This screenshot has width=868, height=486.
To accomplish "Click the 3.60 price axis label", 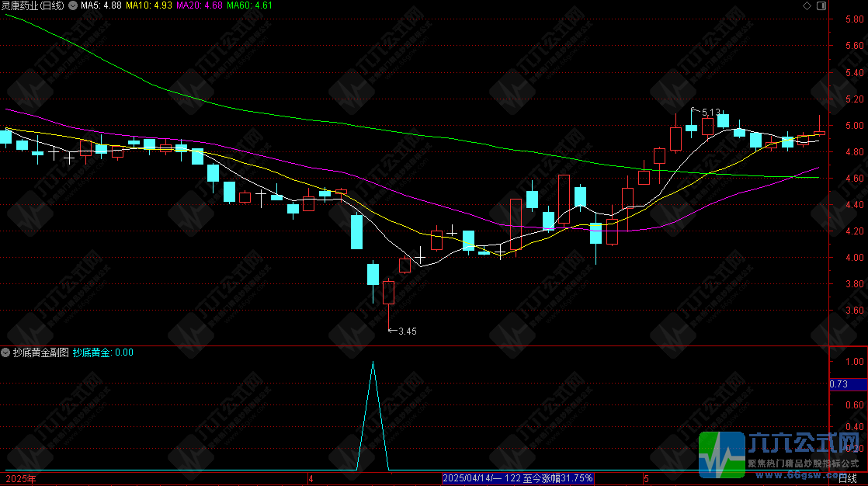I will point(854,311).
